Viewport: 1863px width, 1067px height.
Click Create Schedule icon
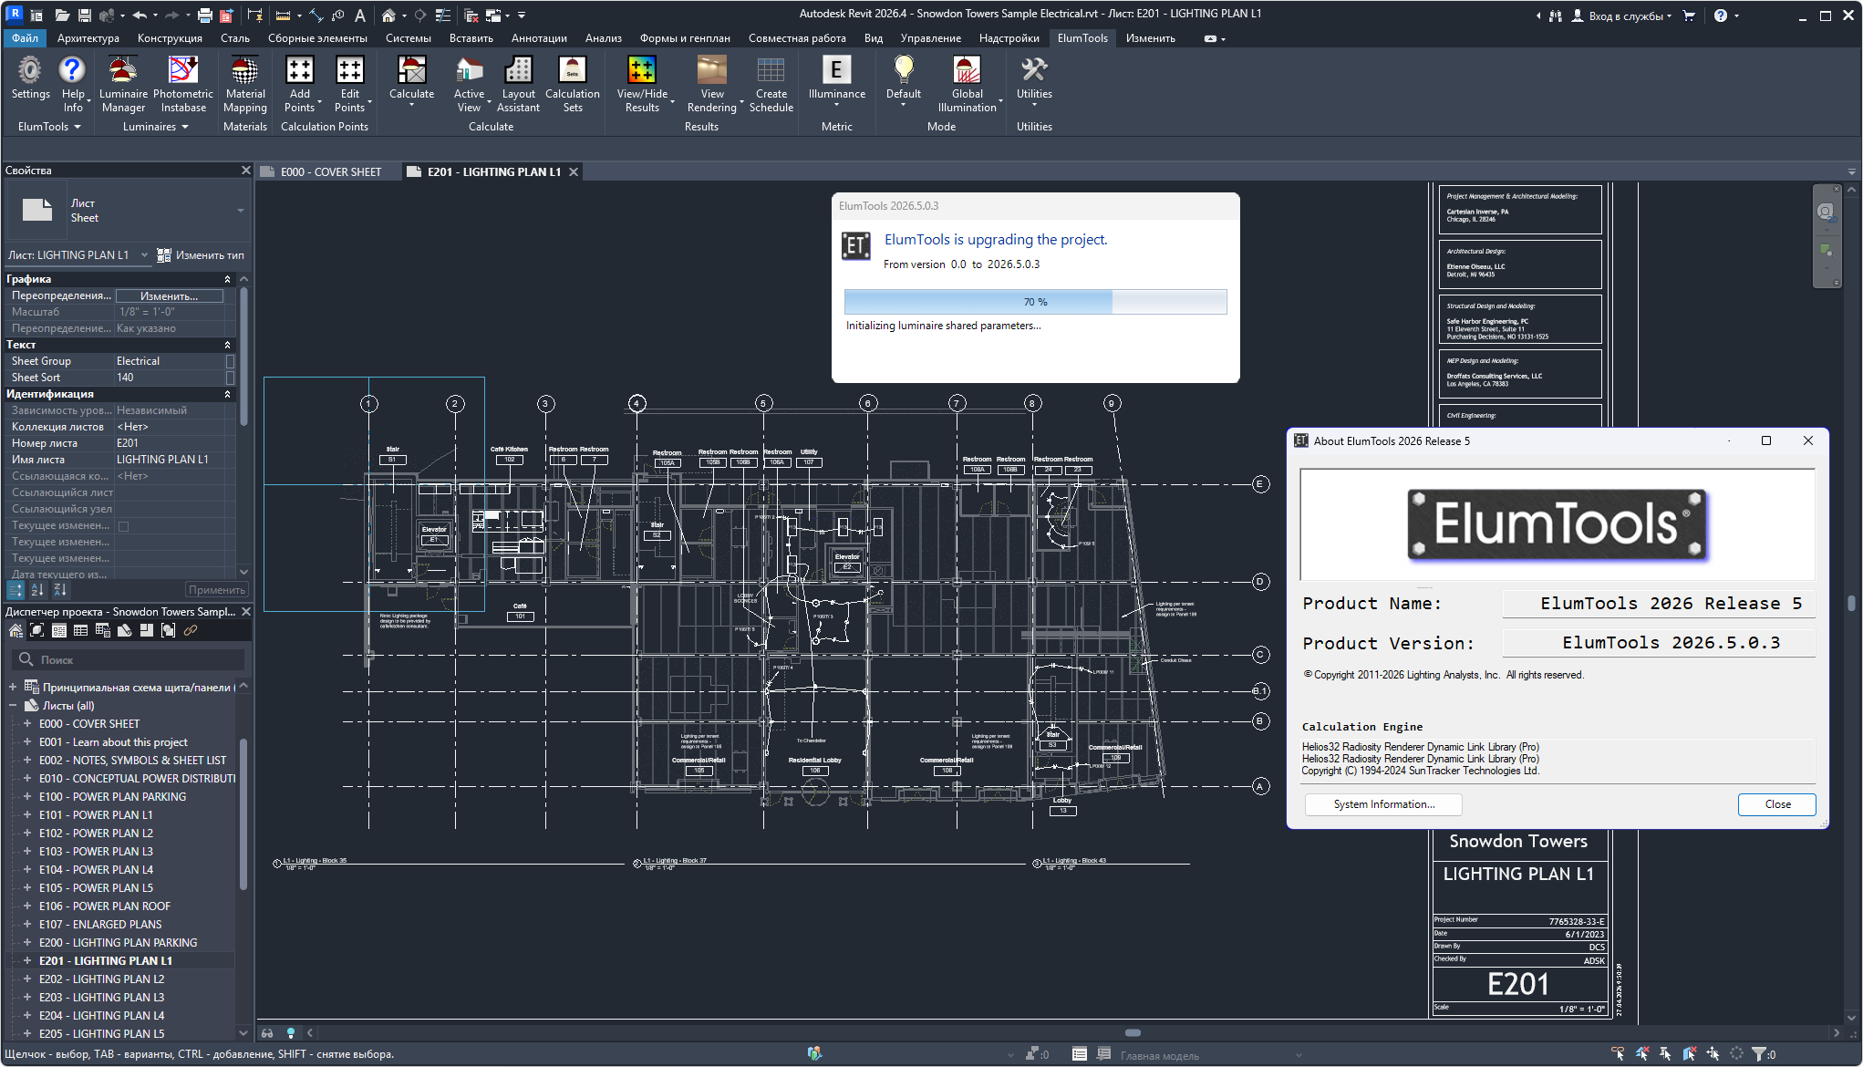[x=771, y=84]
